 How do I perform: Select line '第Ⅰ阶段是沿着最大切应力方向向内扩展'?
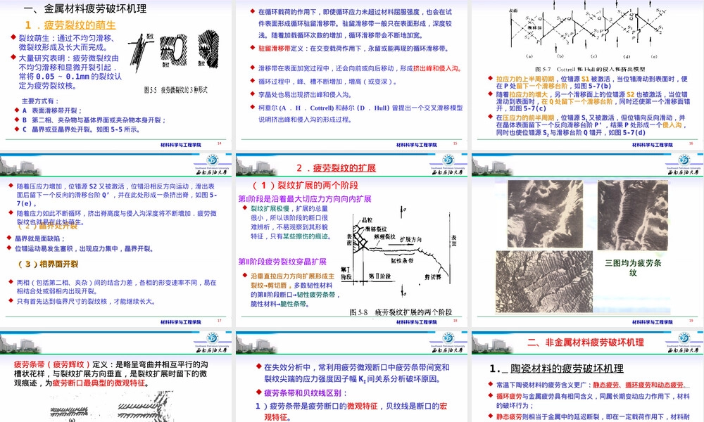[x=305, y=198]
